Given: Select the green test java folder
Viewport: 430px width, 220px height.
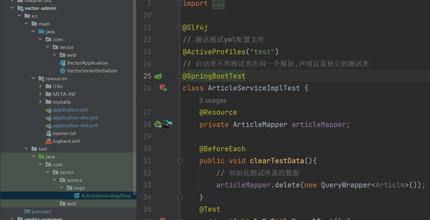Looking at the screenshot, I should point(50,157).
